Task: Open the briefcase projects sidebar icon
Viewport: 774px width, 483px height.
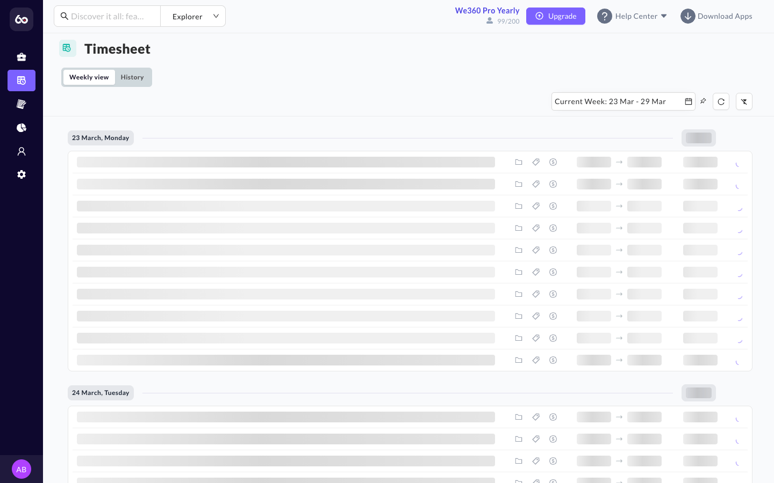Action: tap(21, 57)
